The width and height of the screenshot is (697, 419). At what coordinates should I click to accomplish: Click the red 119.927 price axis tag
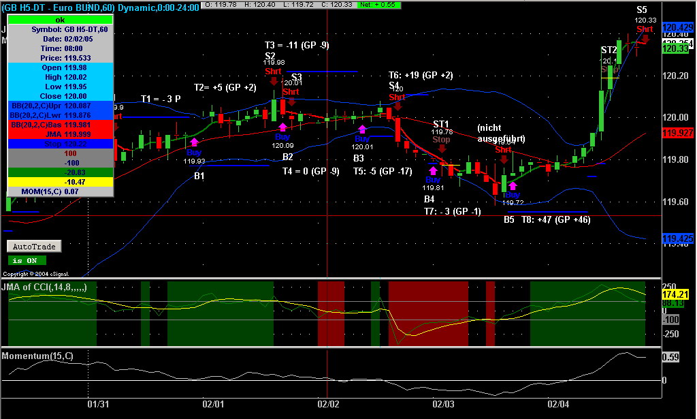click(x=678, y=133)
